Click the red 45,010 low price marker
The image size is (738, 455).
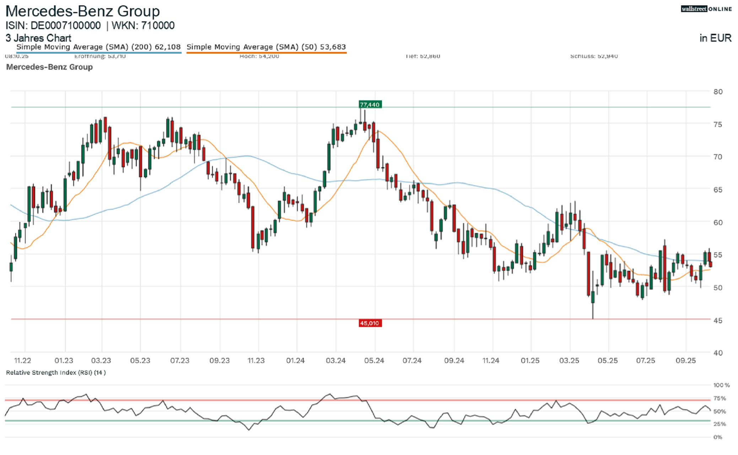[x=370, y=323]
